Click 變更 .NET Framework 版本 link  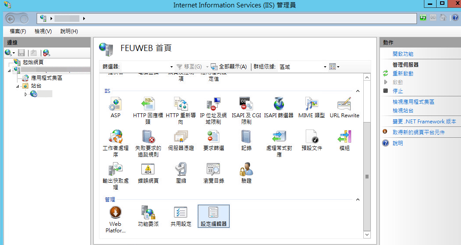click(x=424, y=122)
